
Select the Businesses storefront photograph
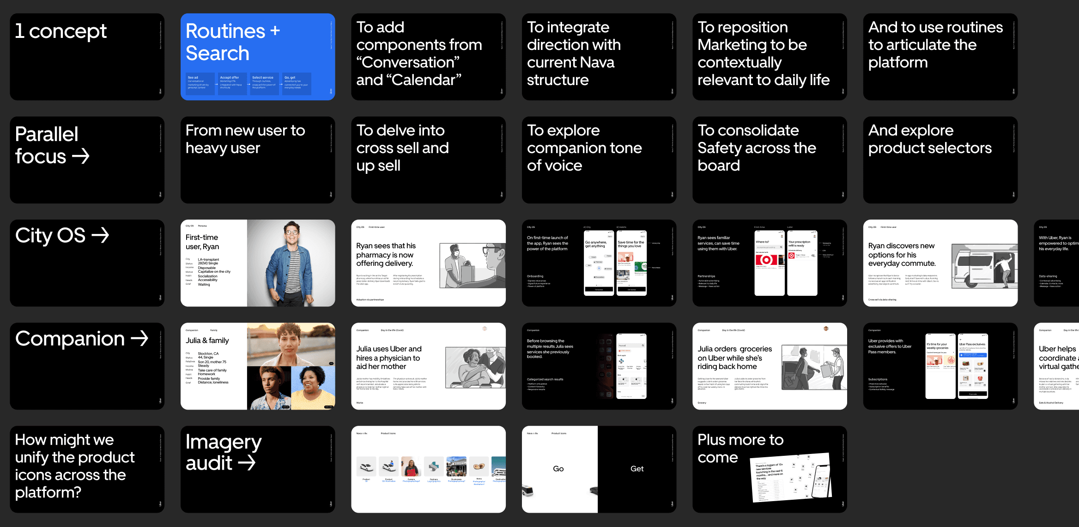pos(456,466)
